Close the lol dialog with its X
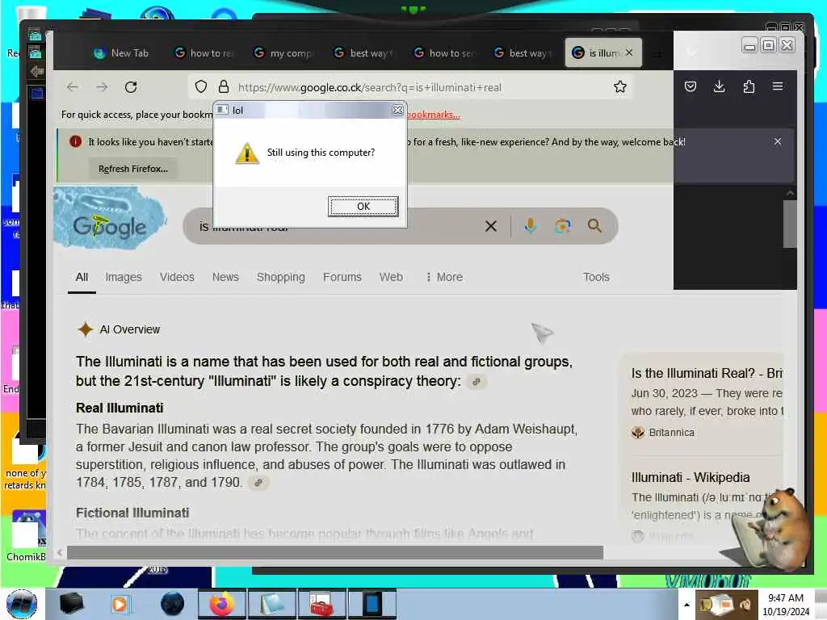The height and width of the screenshot is (620, 827). [397, 110]
